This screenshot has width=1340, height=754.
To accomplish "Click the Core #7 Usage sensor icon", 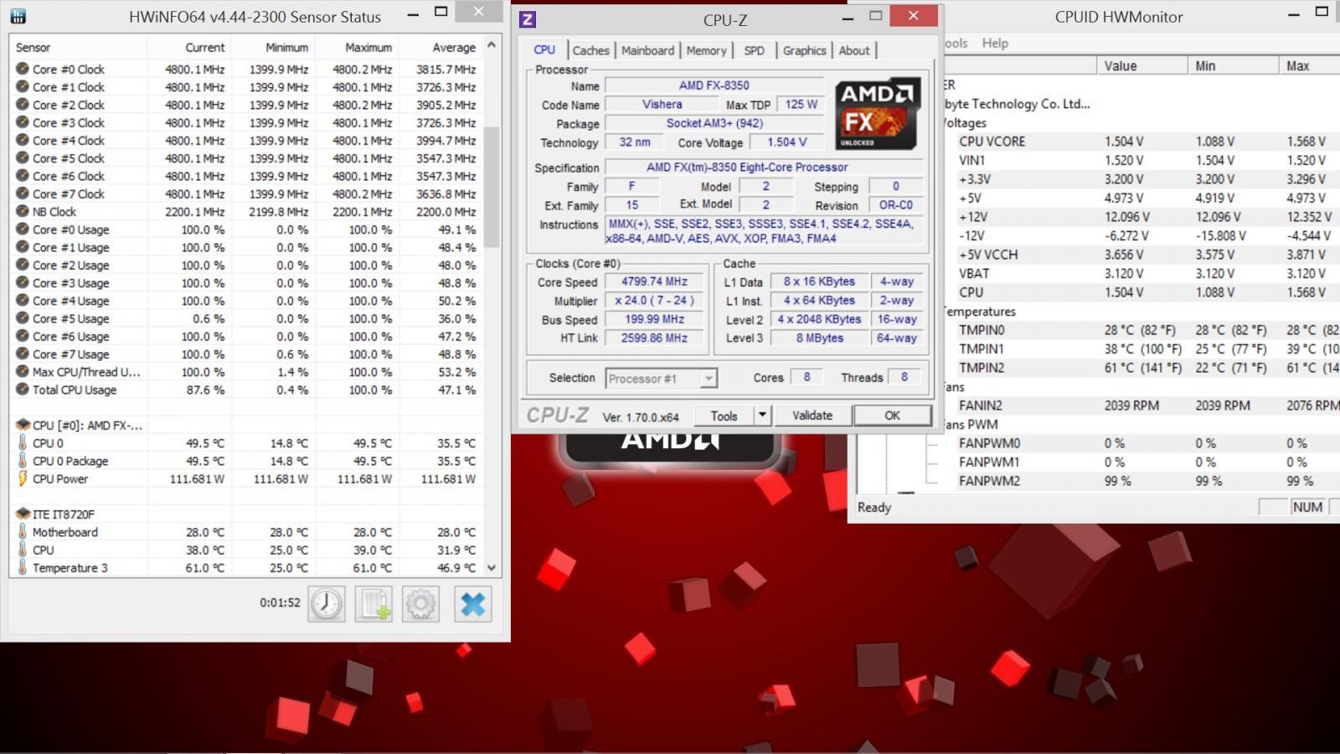I will pos(23,354).
